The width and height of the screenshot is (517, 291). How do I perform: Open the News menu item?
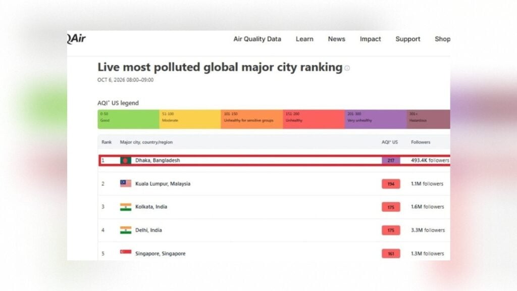(x=336, y=39)
